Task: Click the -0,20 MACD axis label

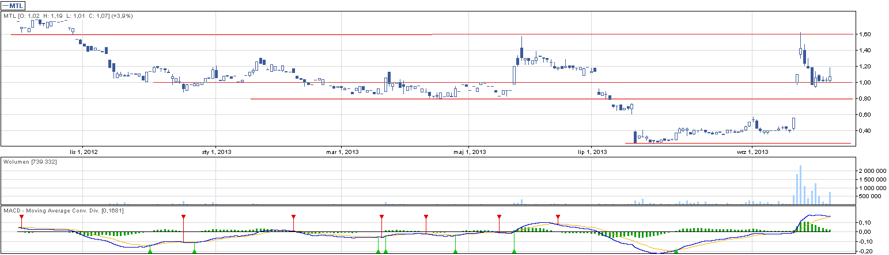Action: [x=866, y=251]
